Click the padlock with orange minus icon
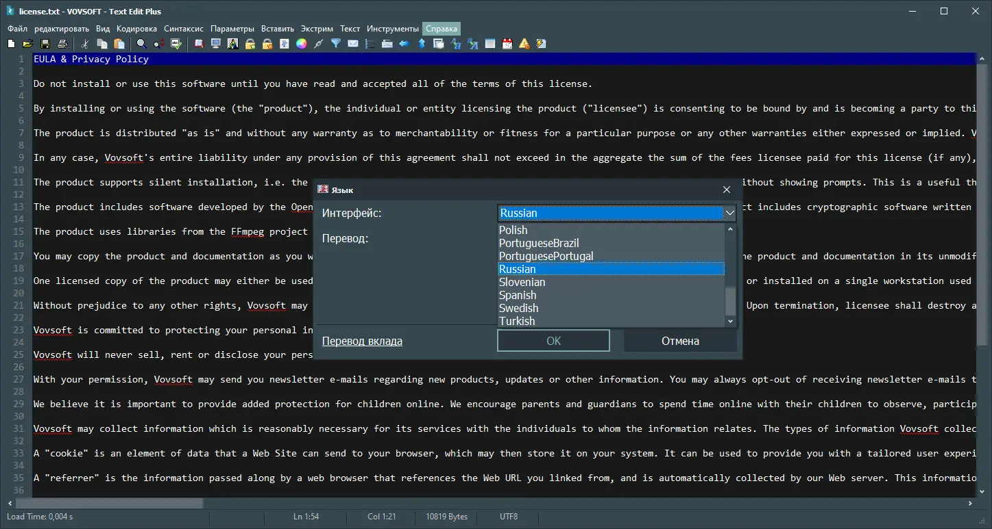992x529 pixels. click(x=267, y=44)
